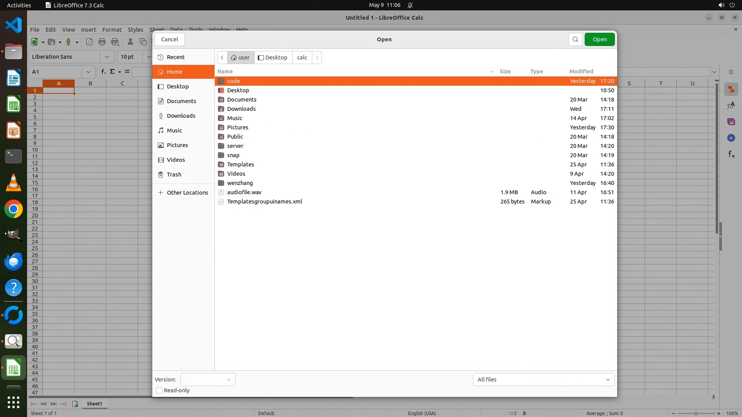
Task: Open Thunderbird mail from the dock
Action: [x=14, y=262]
